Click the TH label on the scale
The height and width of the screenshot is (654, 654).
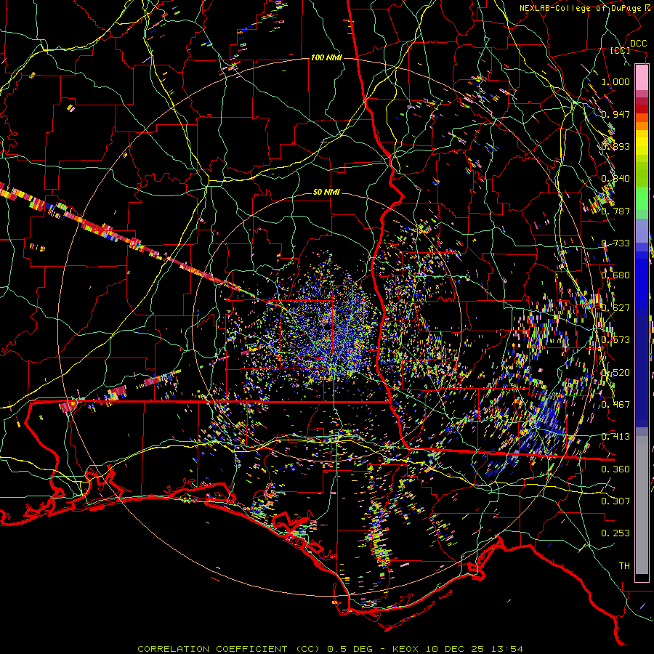pyautogui.click(x=624, y=566)
